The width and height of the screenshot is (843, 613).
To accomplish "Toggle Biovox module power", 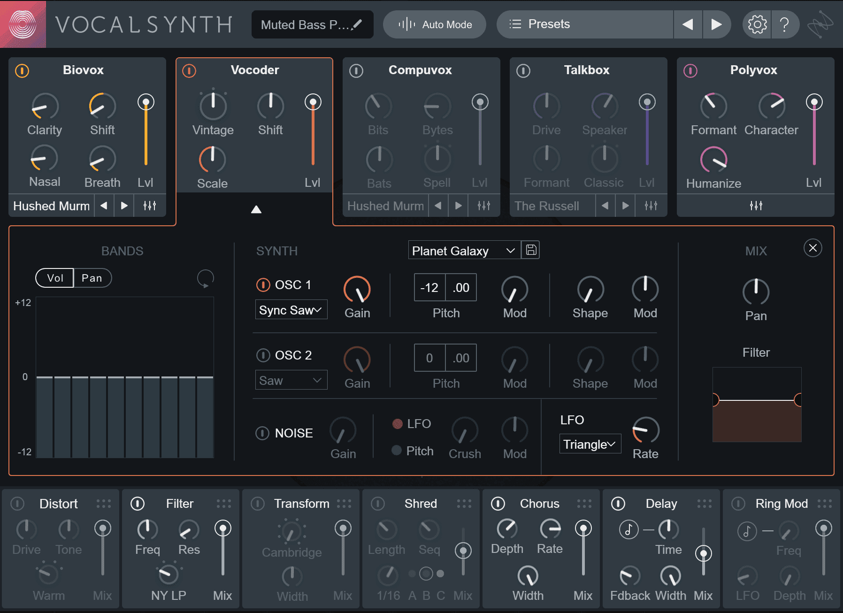I will pos(22,71).
